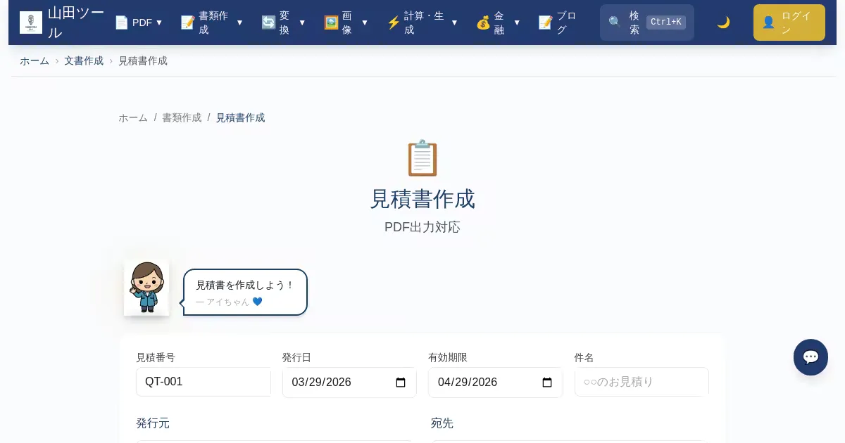This screenshot has height=443, width=845.
Task: Expand the 書類作成 navigation dropdown
Action: coord(212,23)
